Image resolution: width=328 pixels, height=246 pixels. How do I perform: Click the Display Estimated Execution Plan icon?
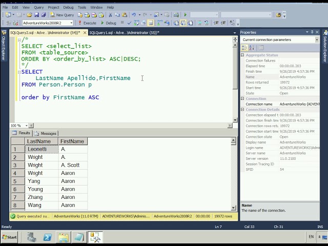136,23
